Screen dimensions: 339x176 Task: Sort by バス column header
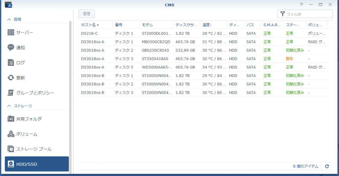coord(252,25)
